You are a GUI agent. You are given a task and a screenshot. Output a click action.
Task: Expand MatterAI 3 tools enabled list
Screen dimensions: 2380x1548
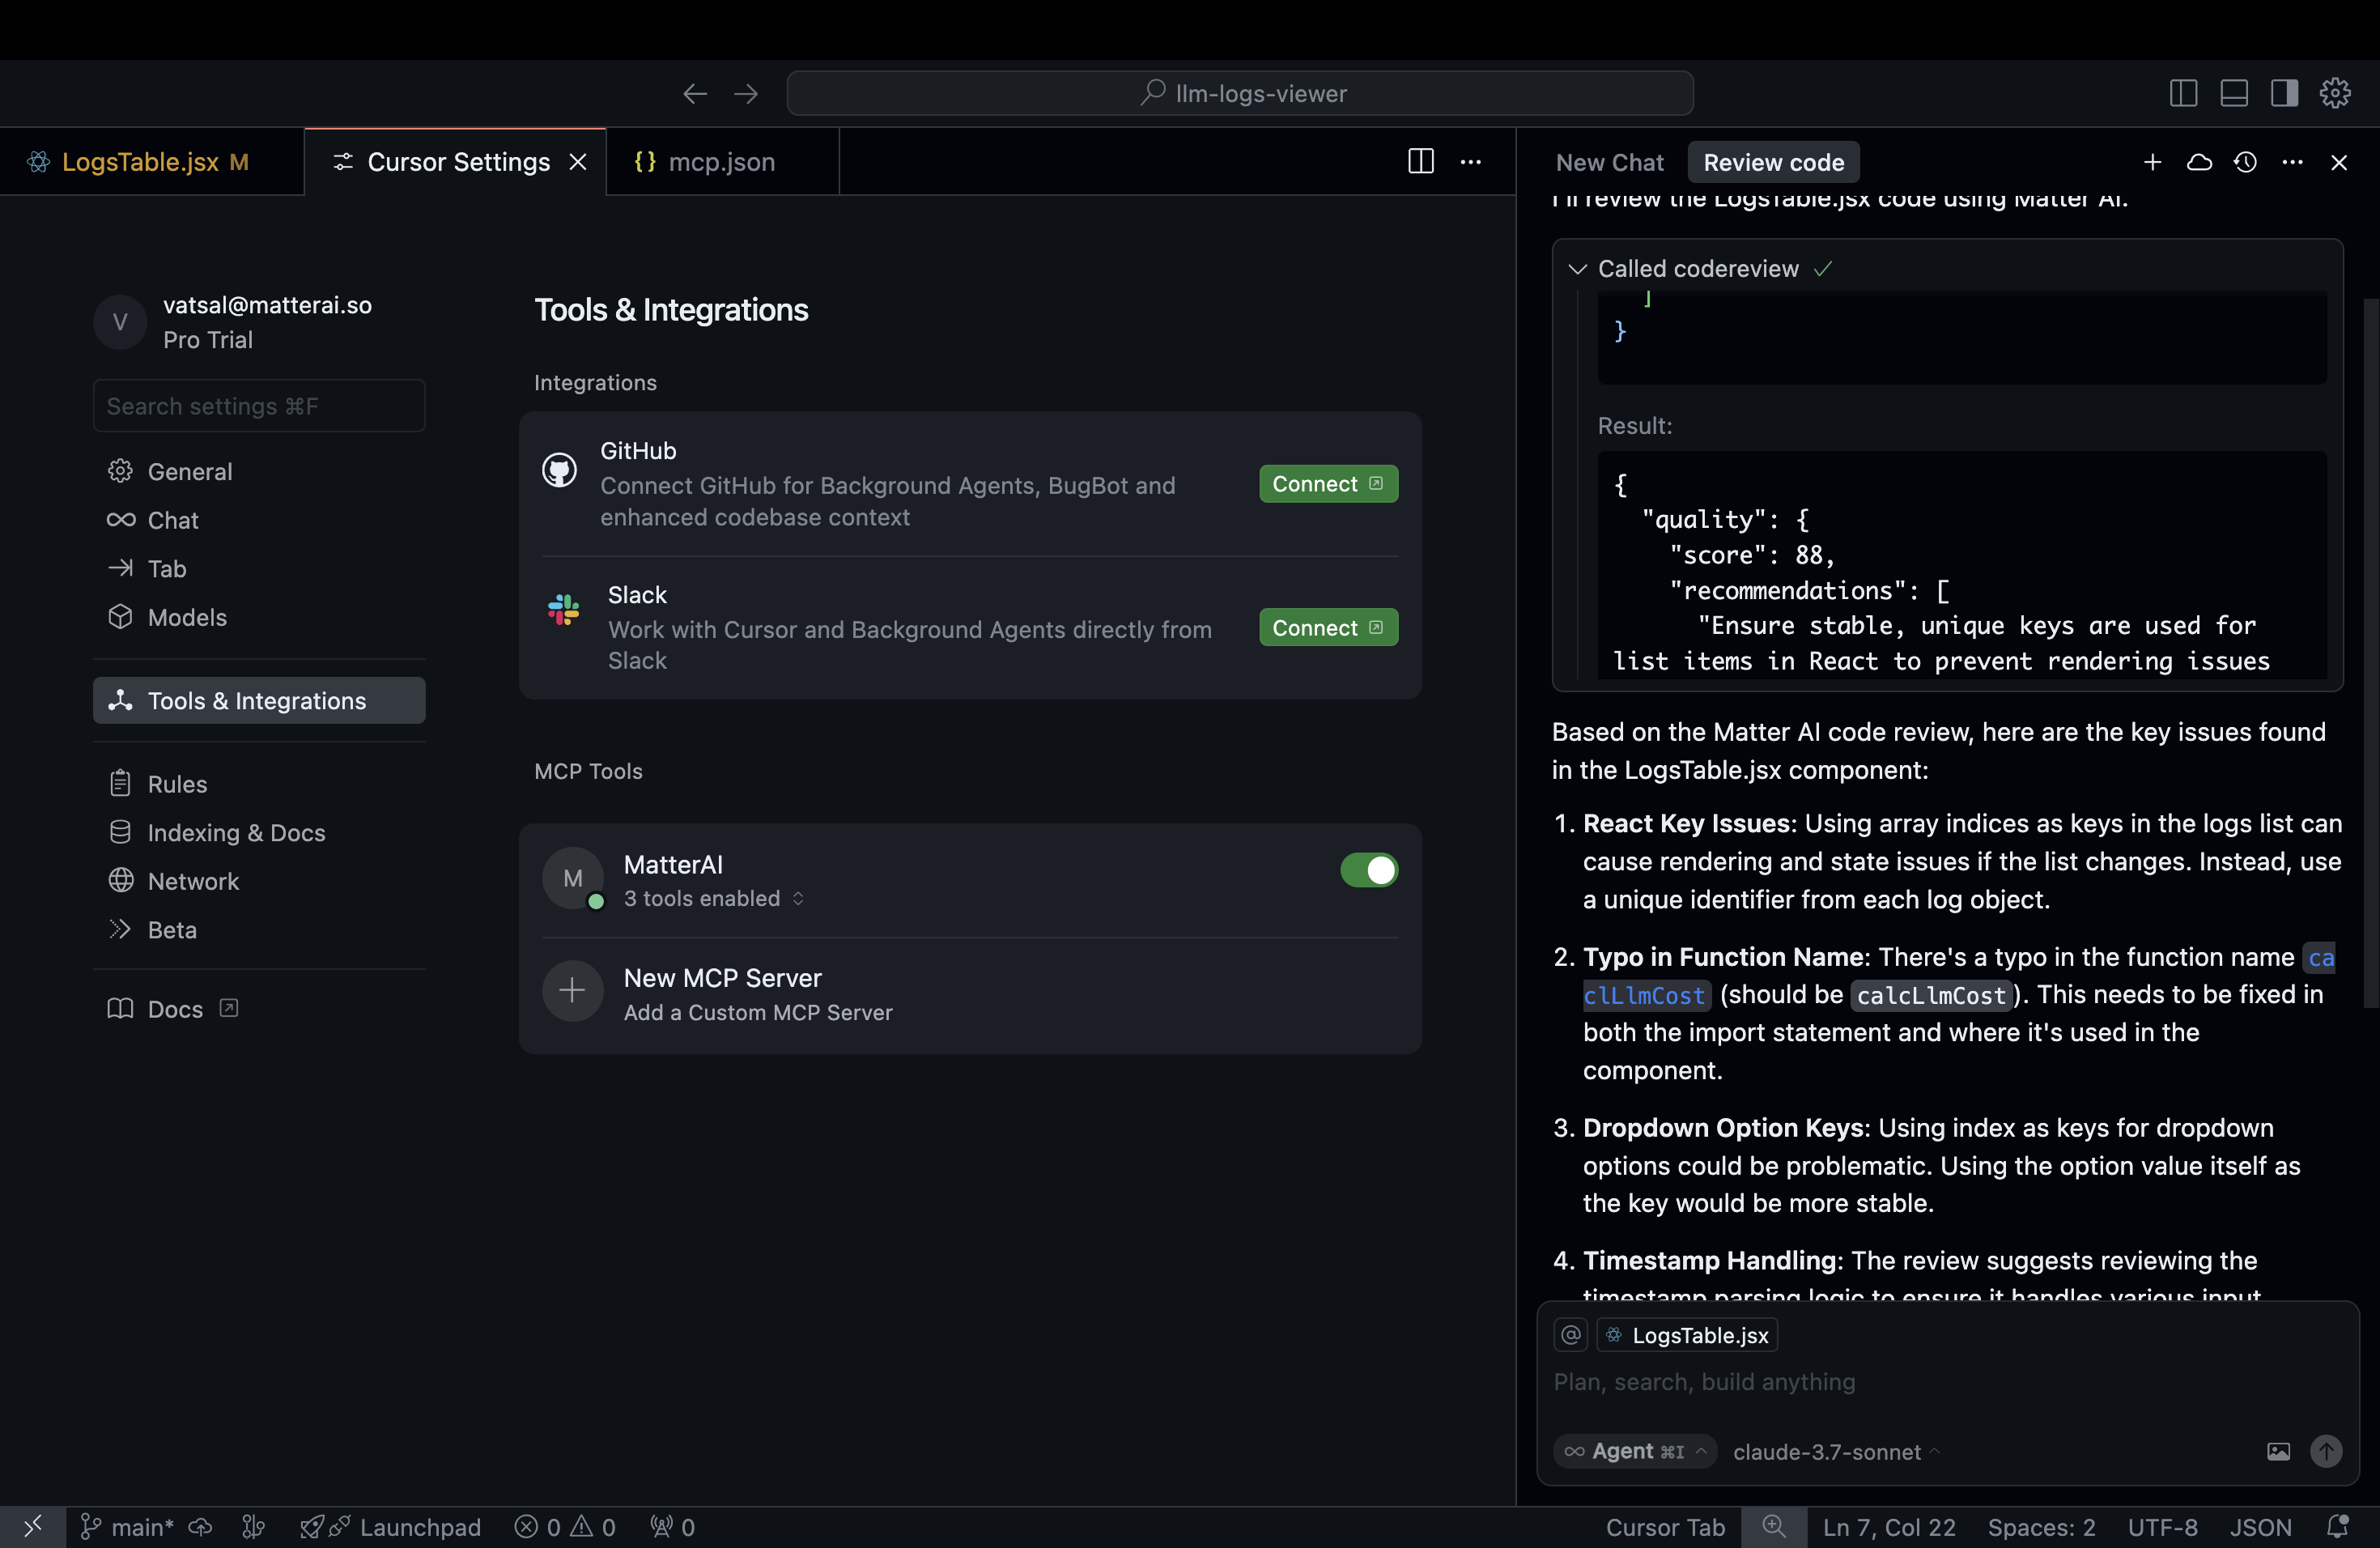click(713, 898)
